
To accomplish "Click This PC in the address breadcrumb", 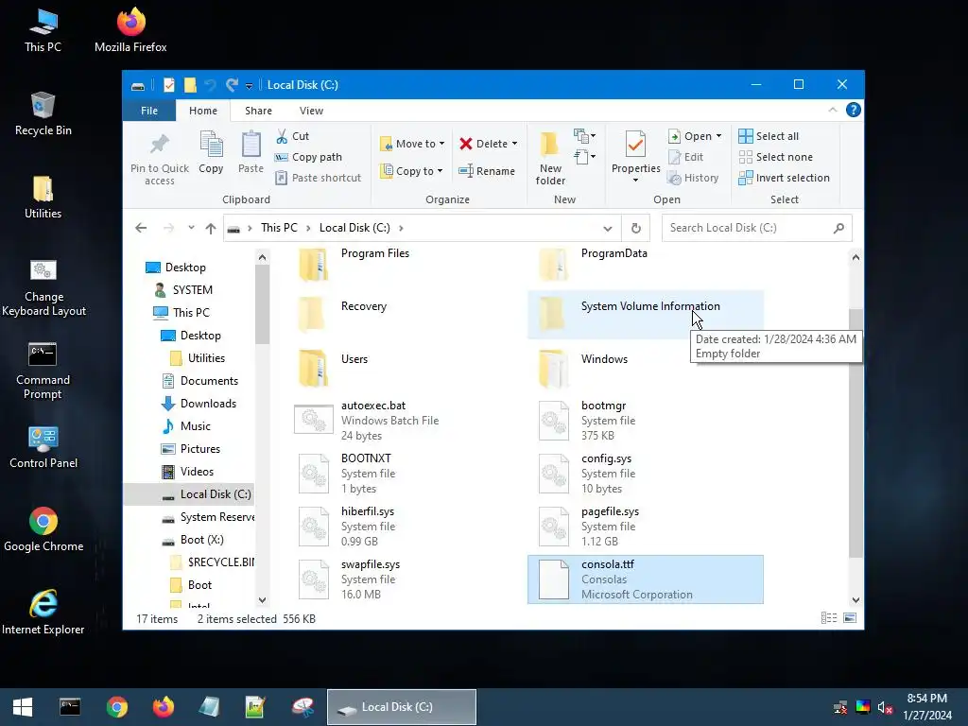I will (x=279, y=228).
